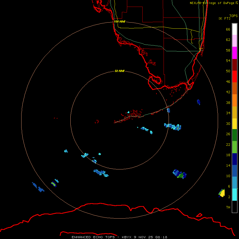Click the 'NEXLAB-College of DuPage' credit text
Viewport: 239px width, 239px height.
[212, 3]
